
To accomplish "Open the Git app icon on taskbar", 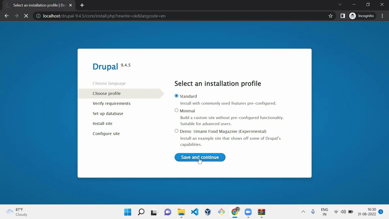I will pos(221,212).
